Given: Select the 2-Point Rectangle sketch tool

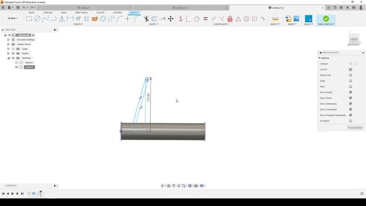Looking at the screenshot, I should (29, 19).
